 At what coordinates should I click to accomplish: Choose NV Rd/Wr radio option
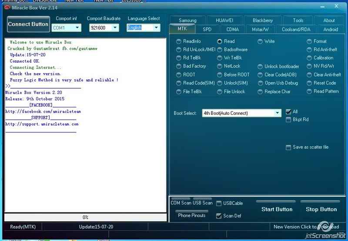click(x=321, y=66)
